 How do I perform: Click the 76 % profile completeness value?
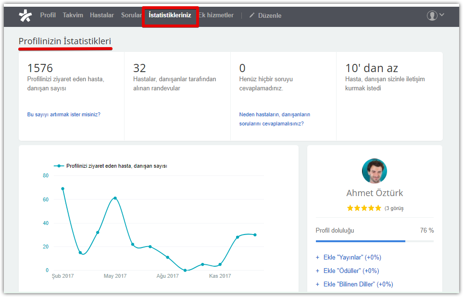(427, 230)
